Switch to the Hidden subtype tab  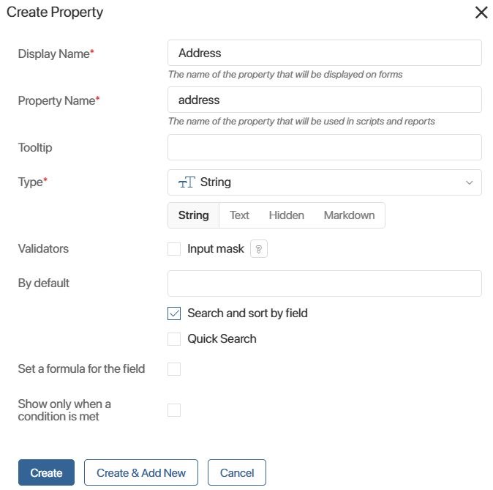point(287,215)
